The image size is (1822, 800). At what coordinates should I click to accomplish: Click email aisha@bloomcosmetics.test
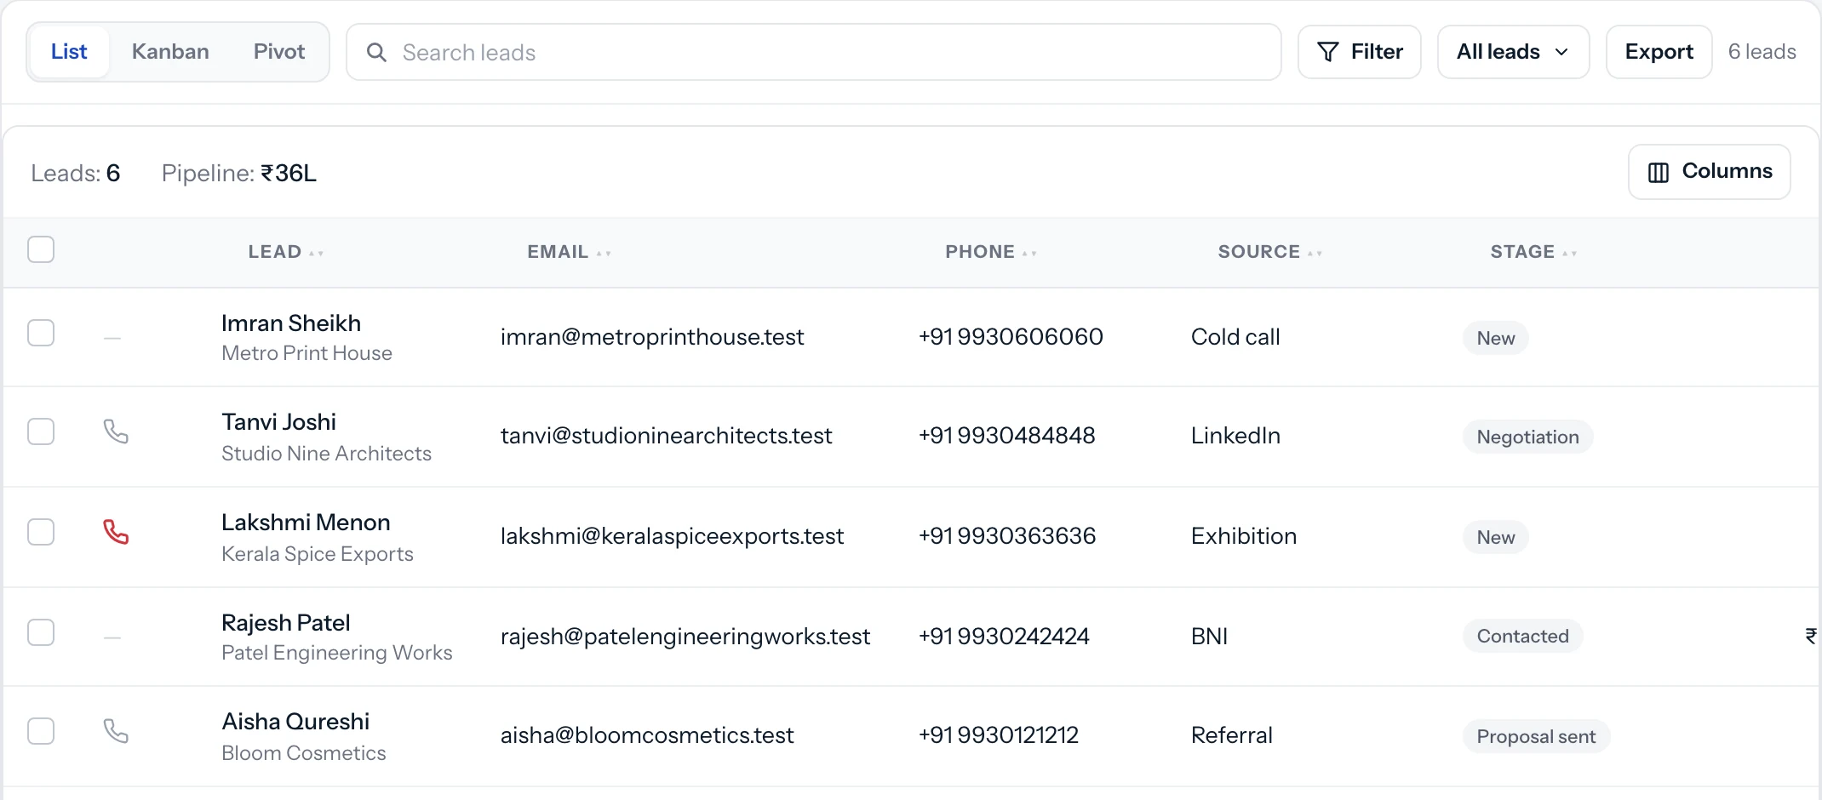pos(647,735)
